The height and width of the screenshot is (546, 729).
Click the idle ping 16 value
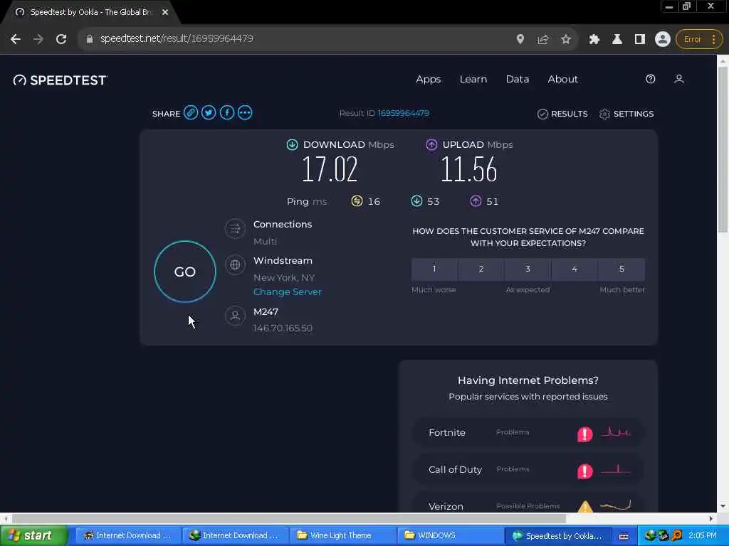point(374,201)
